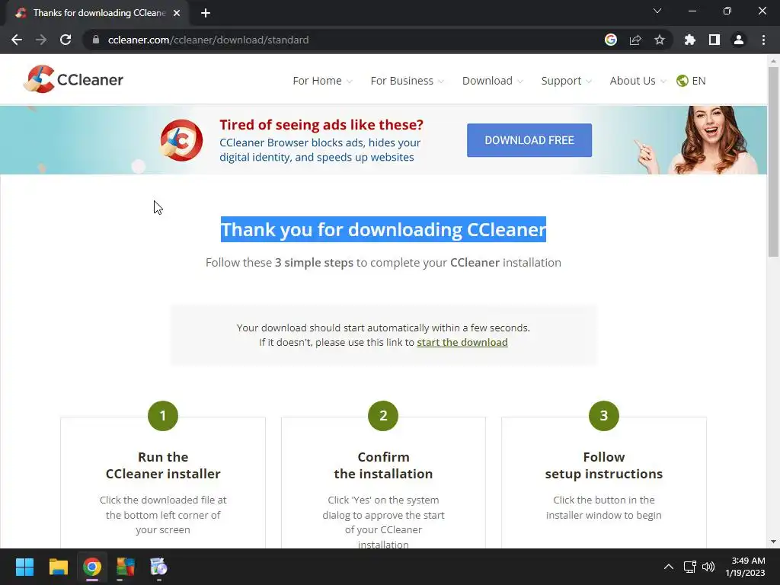The image size is (780, 585).
Task: Show hidden system tray icons
Action: [x=669, y=567]
